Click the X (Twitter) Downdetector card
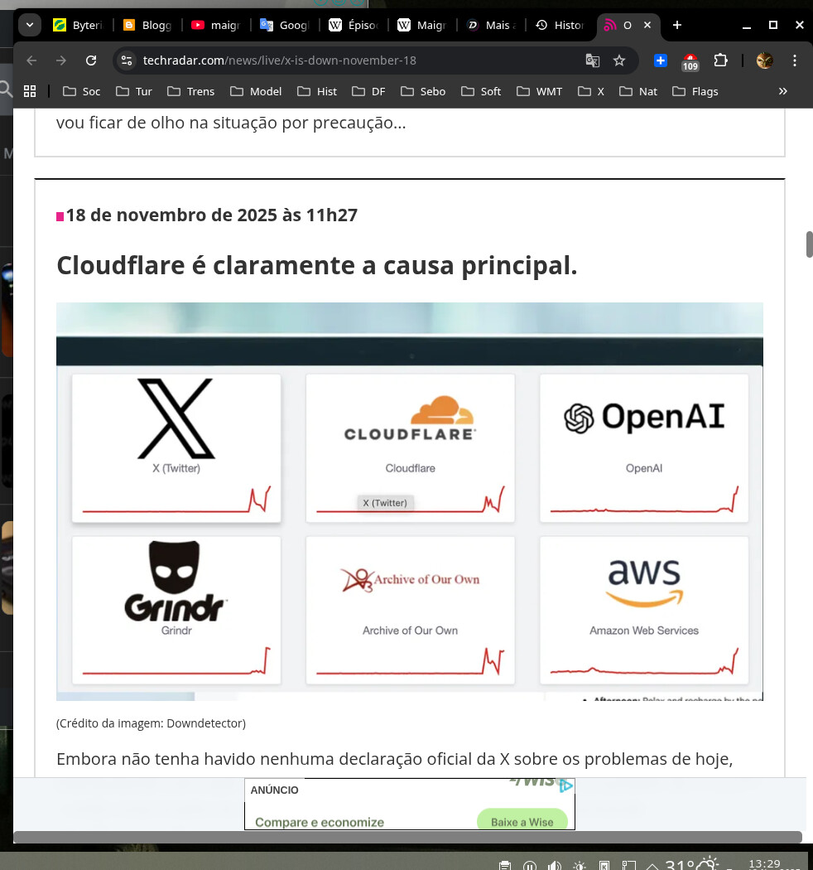 (x=176, y=447)
